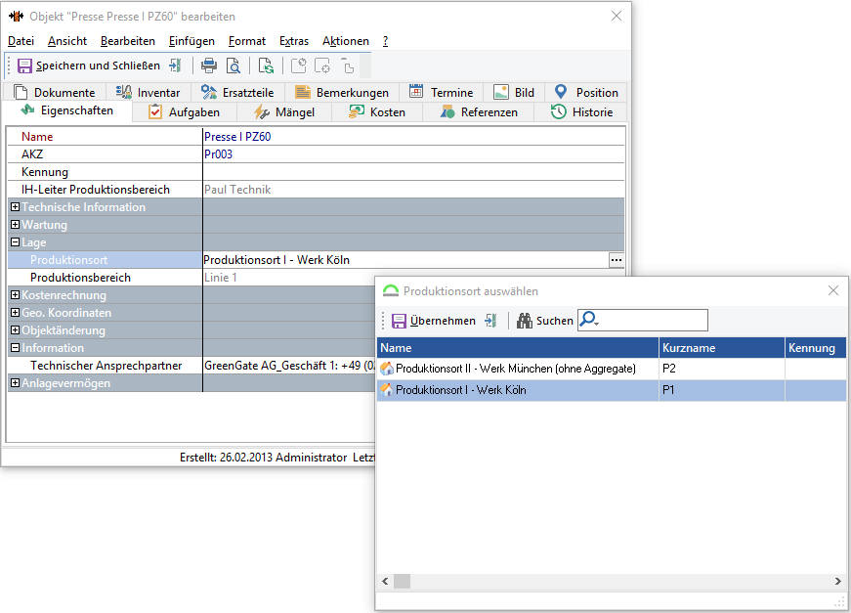
Task: Click the horizontal scrollbar right arrow
Action: pos(838,582)
